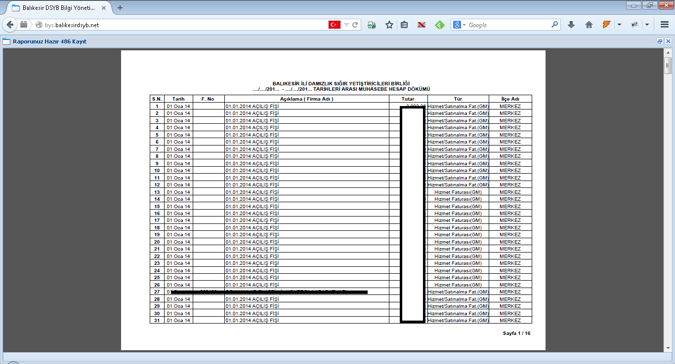Close the Raporunuz Hazır report panel

tap(668, 41)
